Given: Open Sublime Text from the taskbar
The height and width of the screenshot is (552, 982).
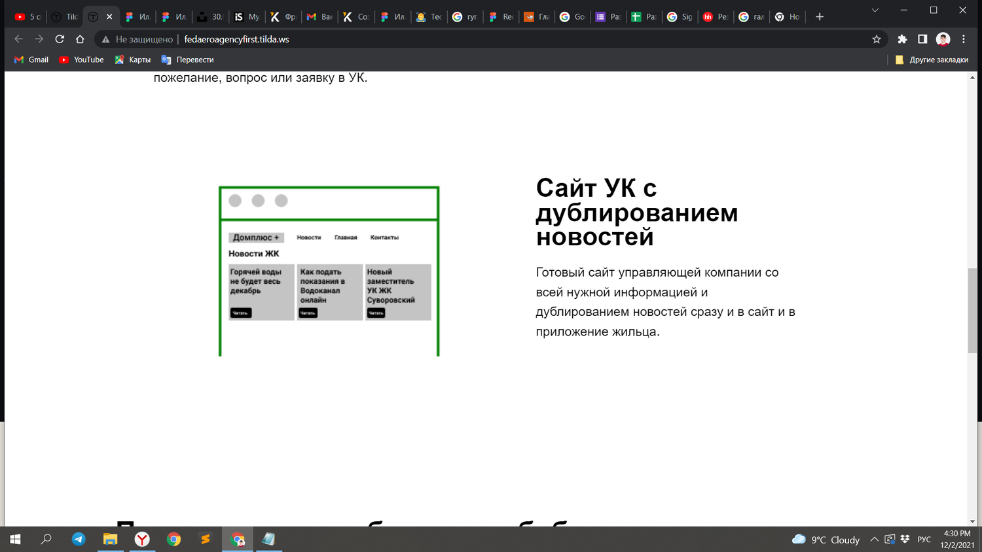Looking at the screenshot, I should (206, 539).
